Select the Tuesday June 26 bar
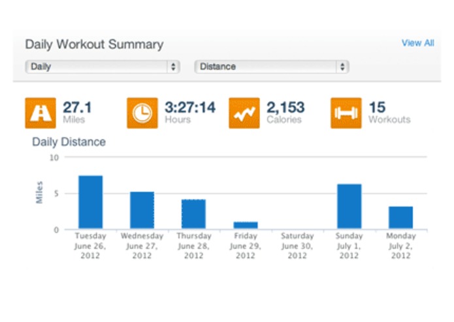 [x=91, y=202]
